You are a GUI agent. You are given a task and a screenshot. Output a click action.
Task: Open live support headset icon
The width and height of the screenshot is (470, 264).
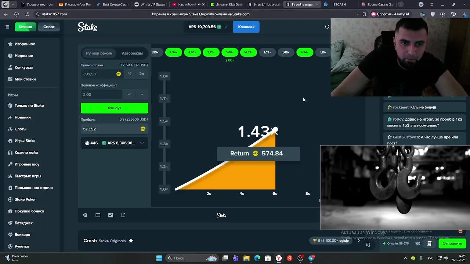click(368, 245)
